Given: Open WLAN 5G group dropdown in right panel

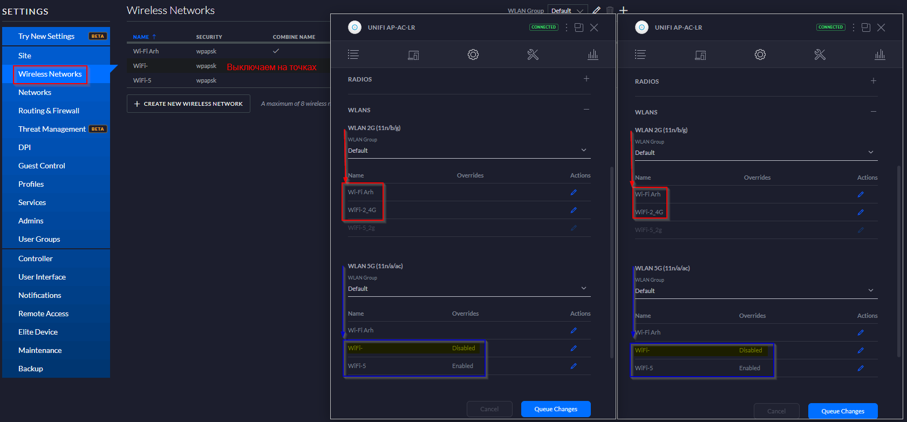Looking at the screenshot, I should click(755, 291).
